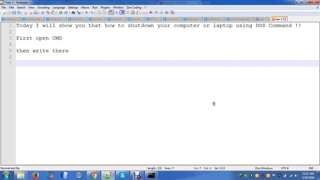Viewport: 320px width, 180px height.
Task: Close the Notepad++ document with menu-bar X
Action: pyautogui.click(x=317, y=7)
